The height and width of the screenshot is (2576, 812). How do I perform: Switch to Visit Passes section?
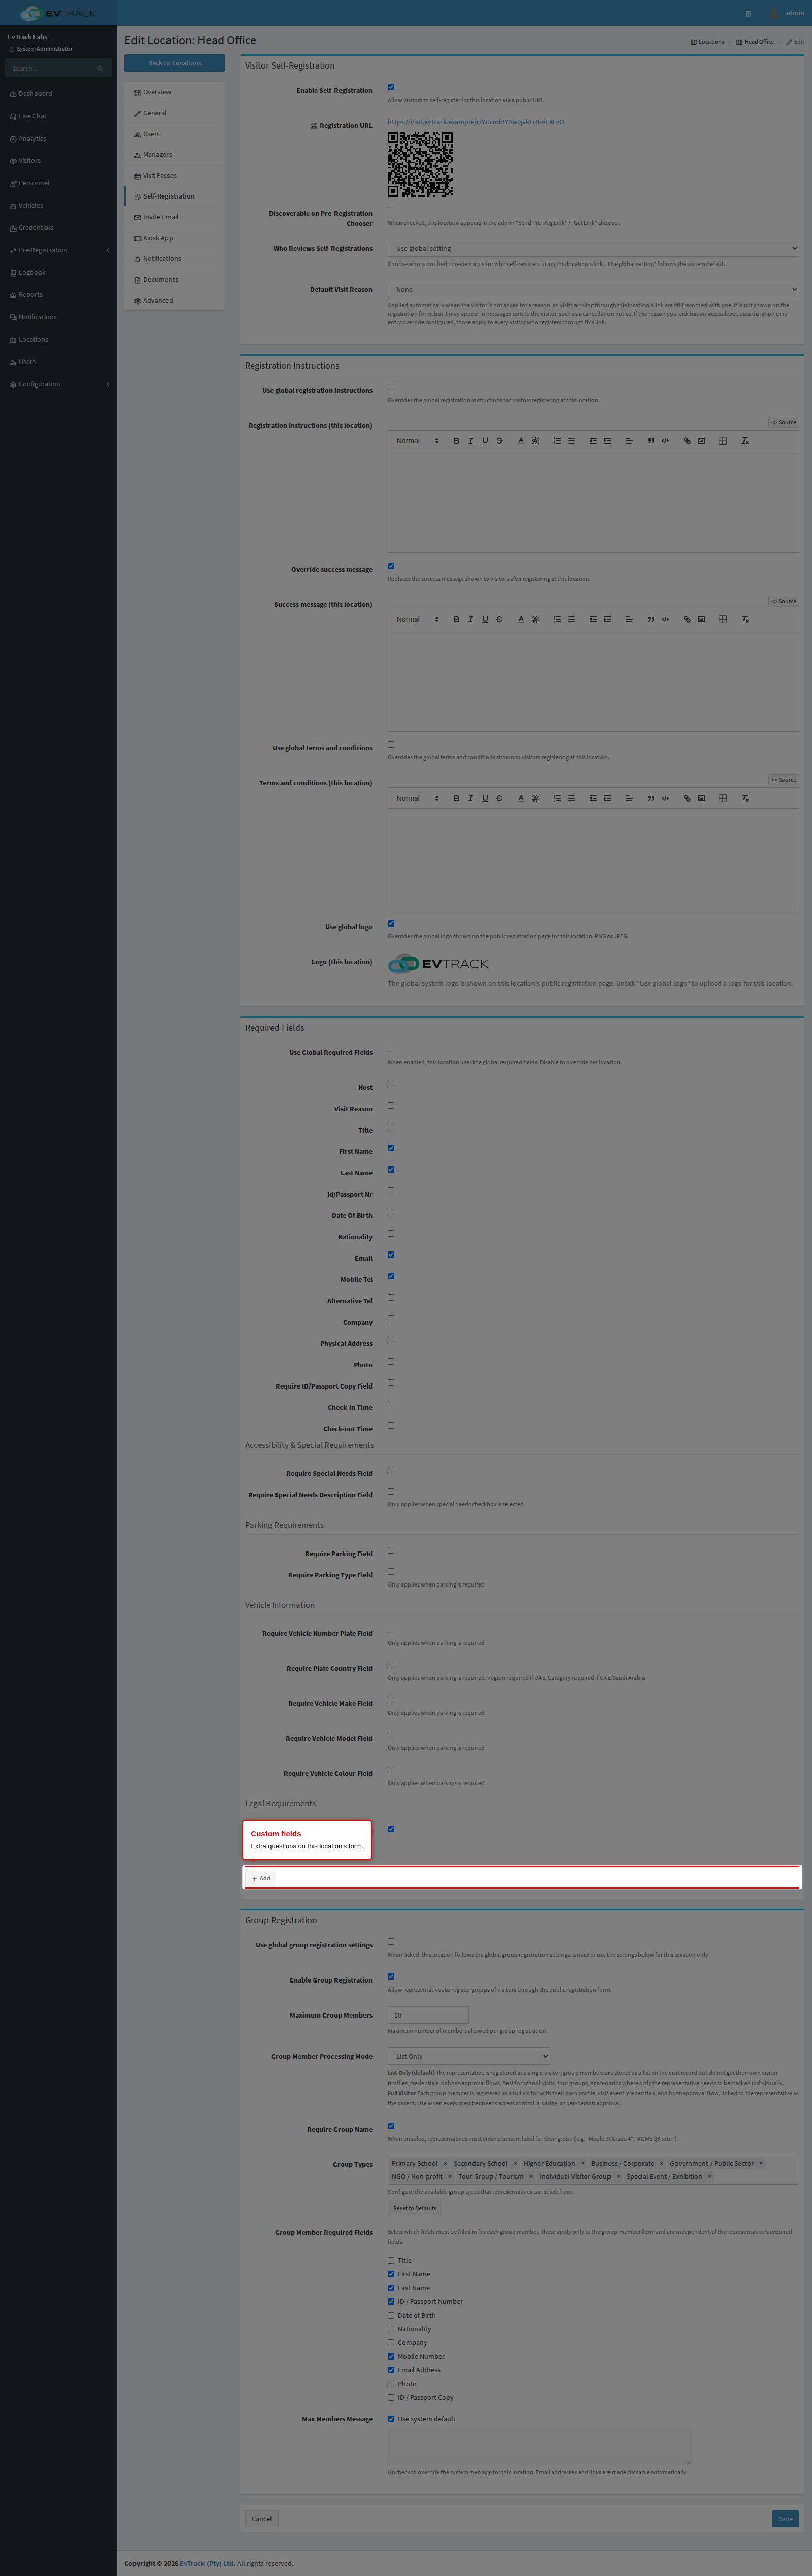(x=174, y=175)
